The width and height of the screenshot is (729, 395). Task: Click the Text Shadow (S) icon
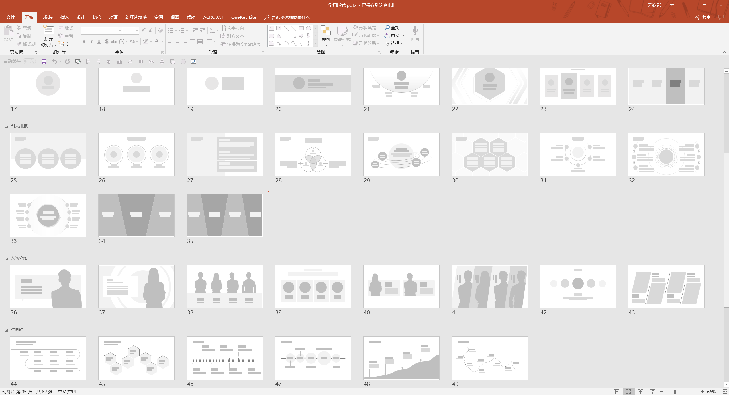(107, 41)
